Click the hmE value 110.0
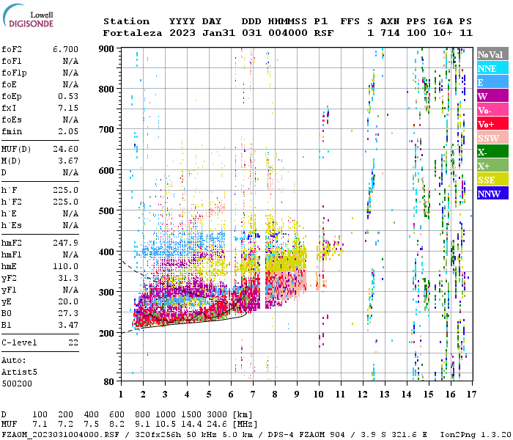 click(x=65, y=266)
